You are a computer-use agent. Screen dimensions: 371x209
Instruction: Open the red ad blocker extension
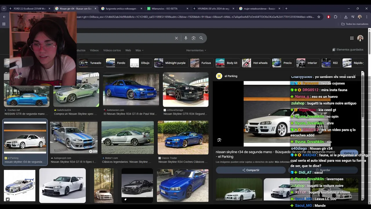[328, 17]
